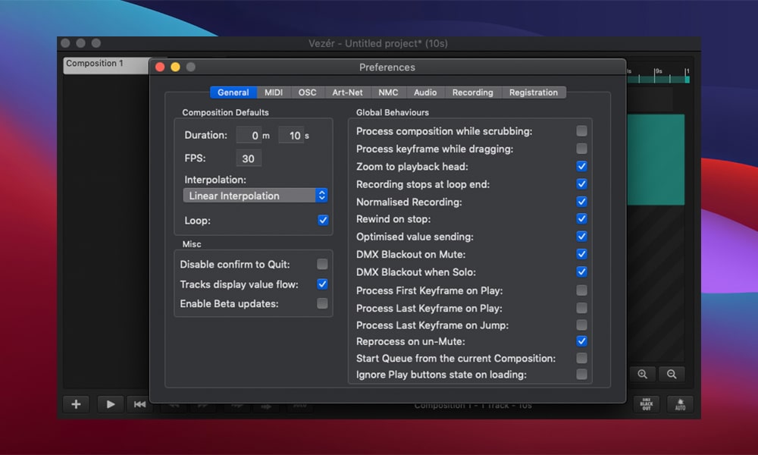758x455 pixels.
Task: Trigger the DMX Black Out button
Action: click(647, 404)
